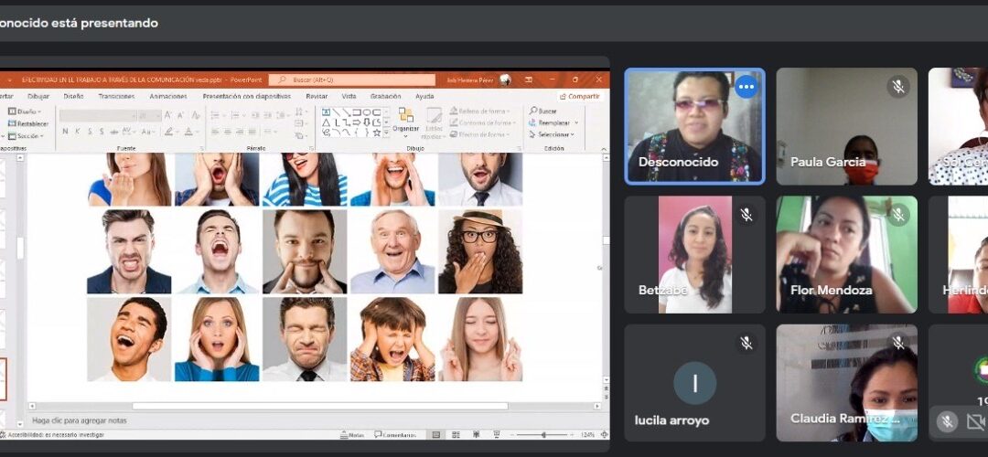This screenshot has width=988, height=457.
Task: Click the Organizar arrange icon
Action: click(406, 116)
